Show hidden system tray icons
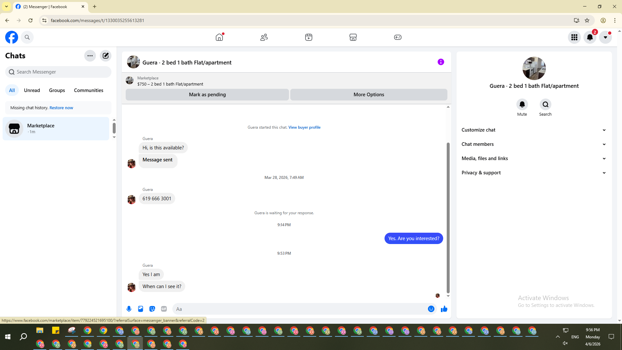622x350 pixels. tap(558, 337)
